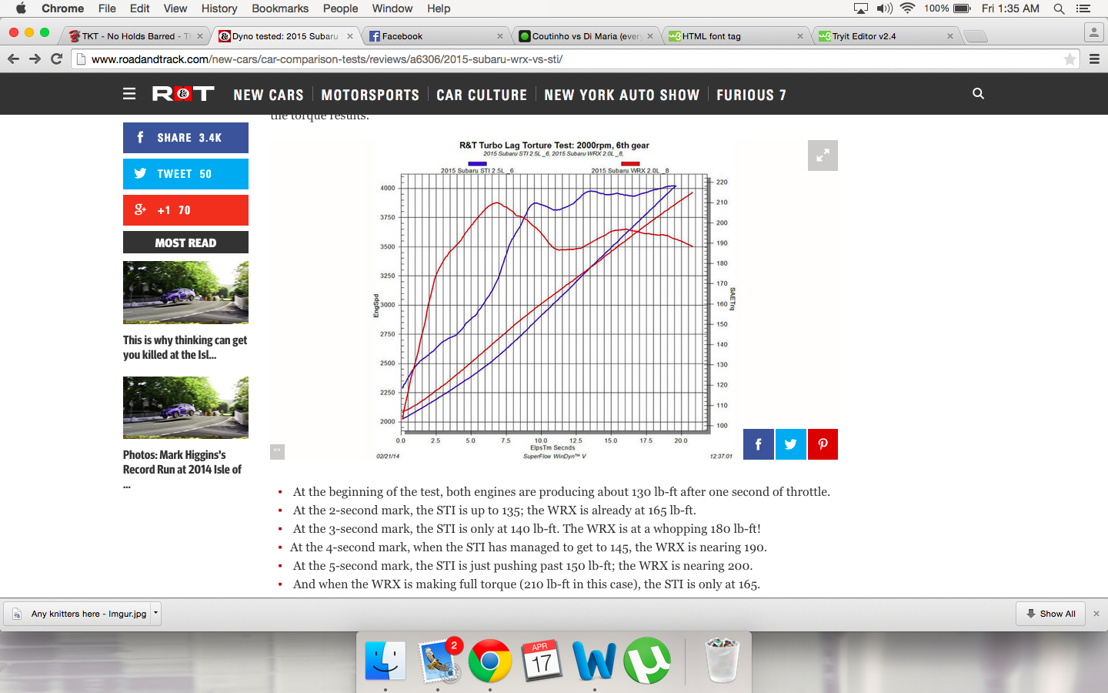Open the AirPlay display menu icon
Screen dimensions: 1108x693
point(861,8)
